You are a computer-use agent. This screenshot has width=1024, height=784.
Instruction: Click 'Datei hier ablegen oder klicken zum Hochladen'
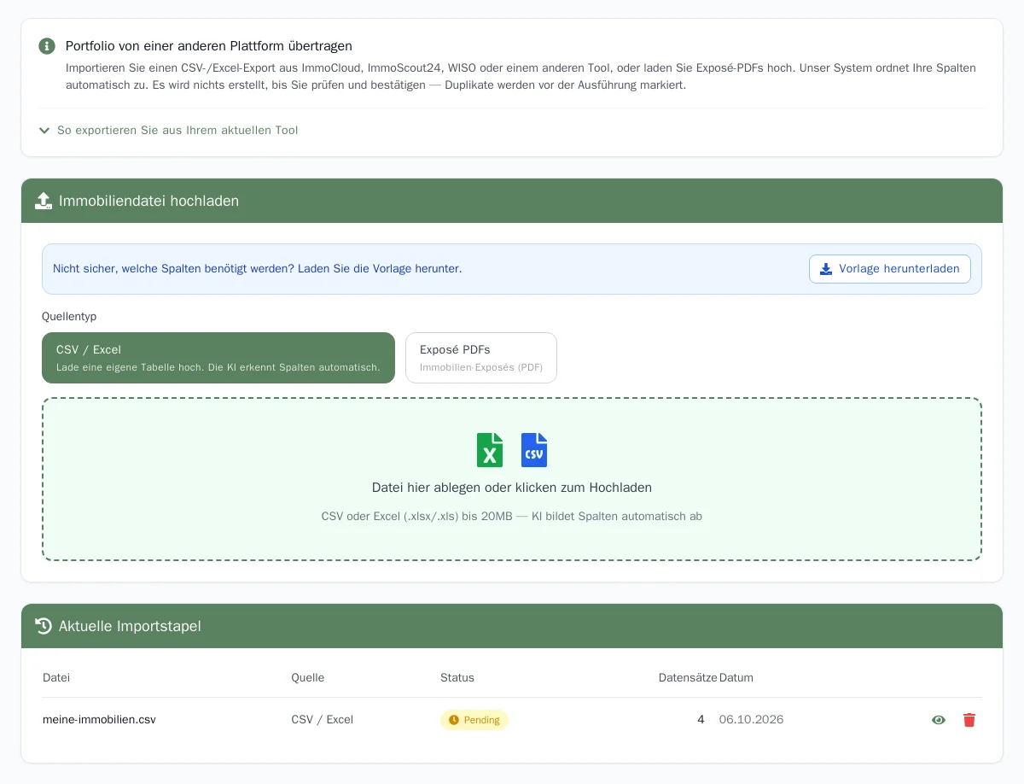click(x=512, y=488)
